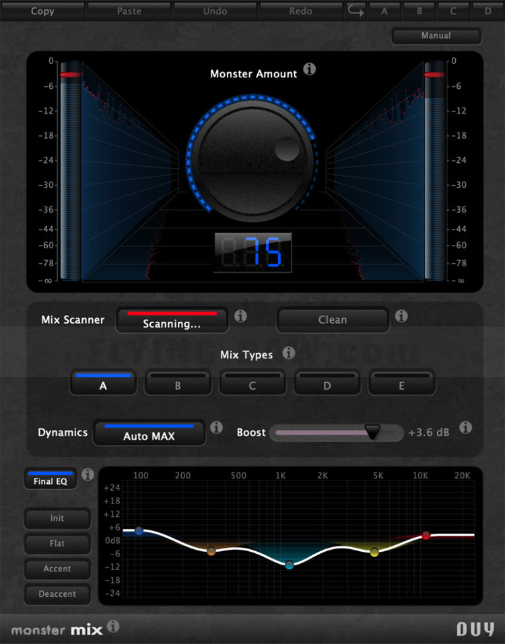Apply the Flat EQ preset

[57, 543]
